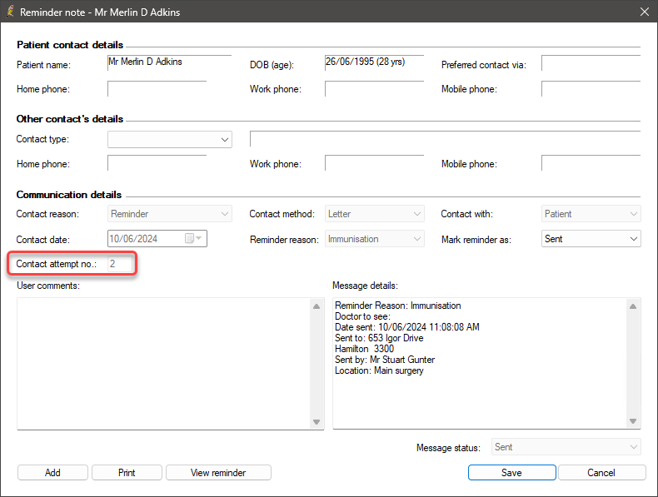Click the 'Other contact's details' heading
The image size is (658, 497).
(70, 119)
